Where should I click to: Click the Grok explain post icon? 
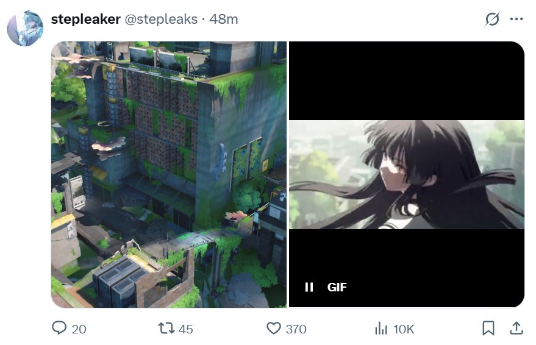click(x=492, y=19)
